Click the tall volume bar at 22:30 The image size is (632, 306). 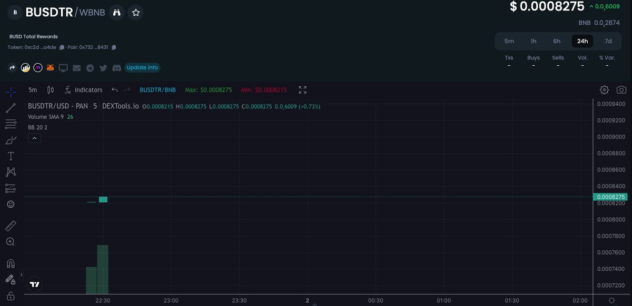point(103,270)
